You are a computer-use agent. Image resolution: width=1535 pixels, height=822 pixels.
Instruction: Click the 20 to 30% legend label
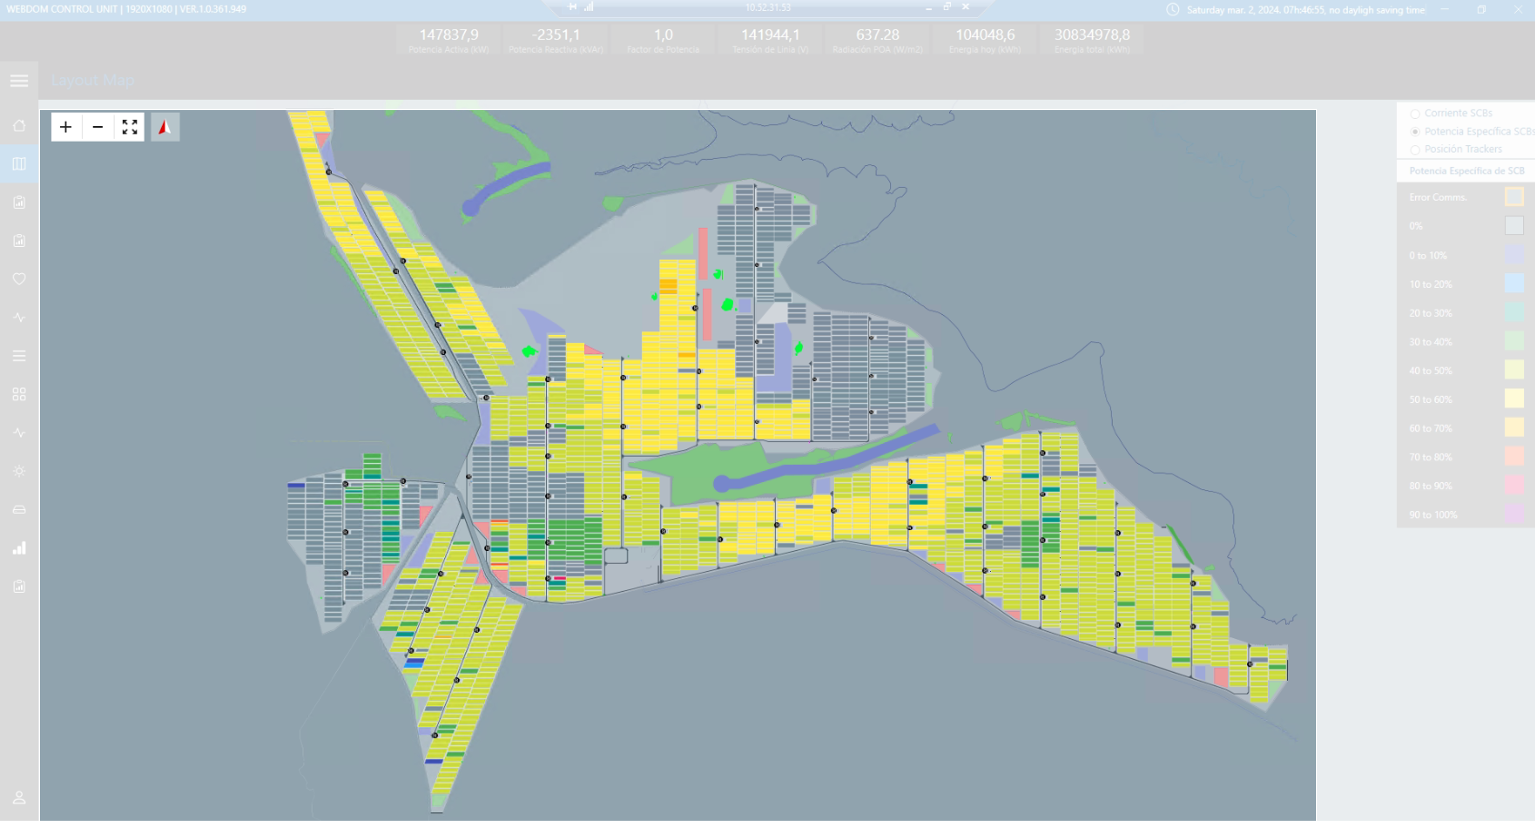pos(1430,313)
